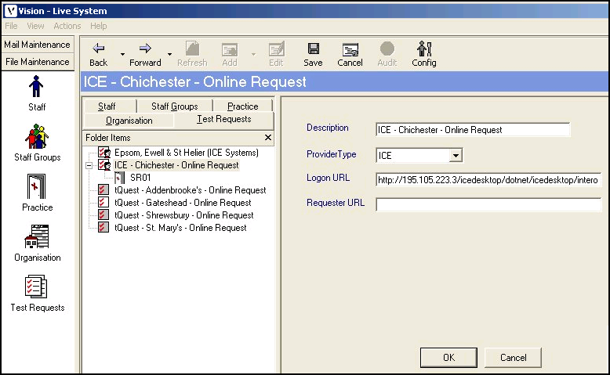The height and width of the screenshot is (375, 610).
Task: Open Staff in left sidebar
Action: [37, 87]
